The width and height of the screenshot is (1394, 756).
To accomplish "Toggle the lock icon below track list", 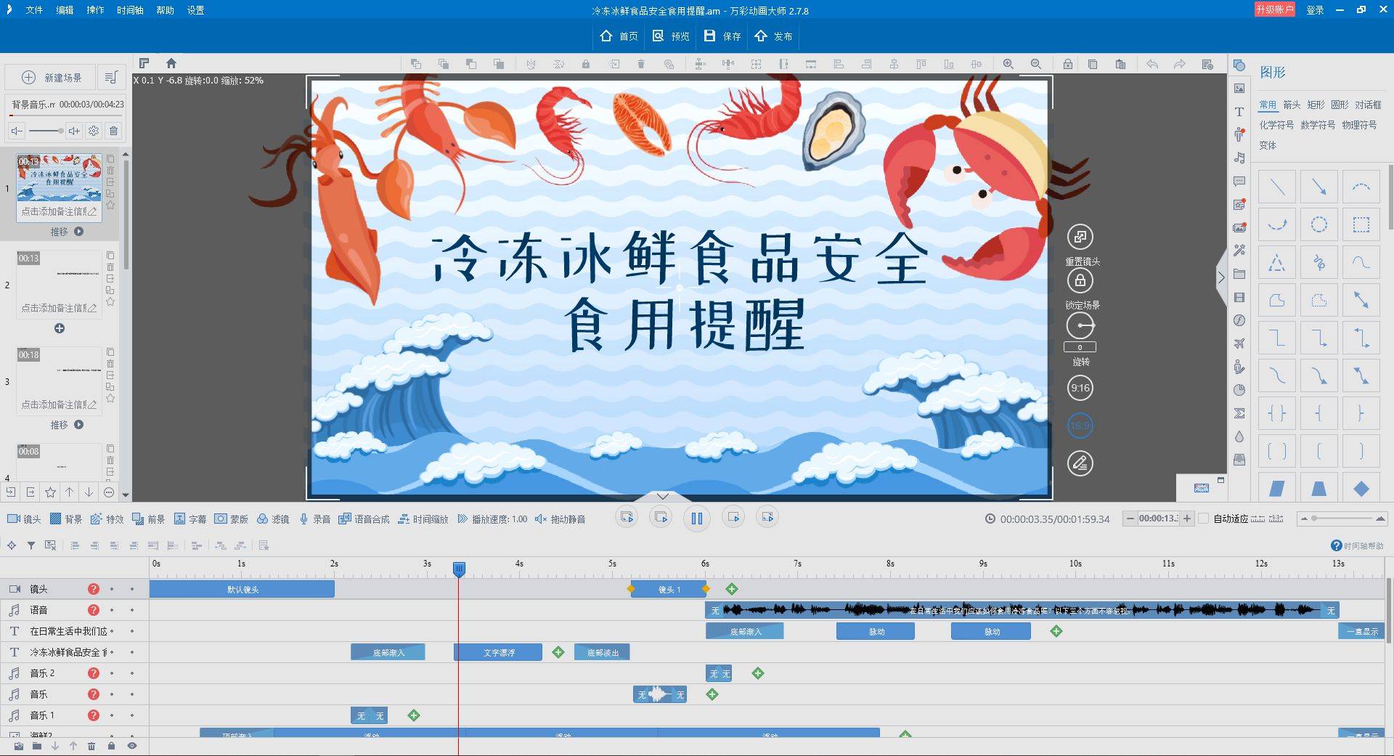I will coord(111,746).
